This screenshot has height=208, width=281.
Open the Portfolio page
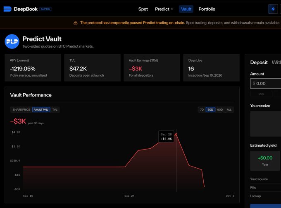[x=207, y=9]
